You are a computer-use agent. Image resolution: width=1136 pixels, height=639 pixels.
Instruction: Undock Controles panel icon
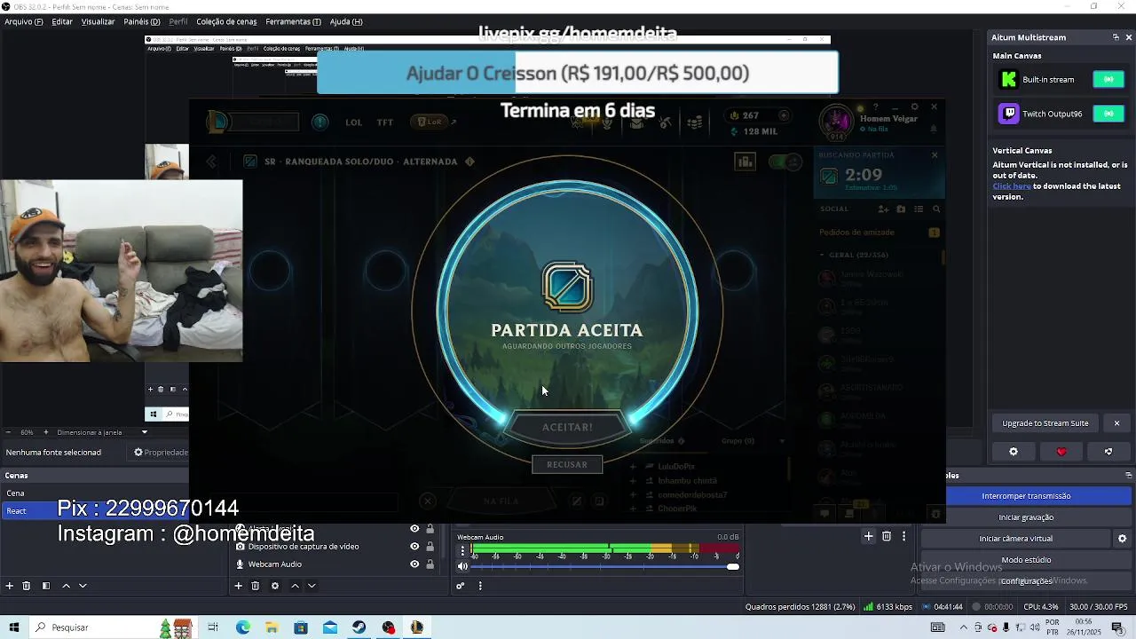click(1129, 476)
